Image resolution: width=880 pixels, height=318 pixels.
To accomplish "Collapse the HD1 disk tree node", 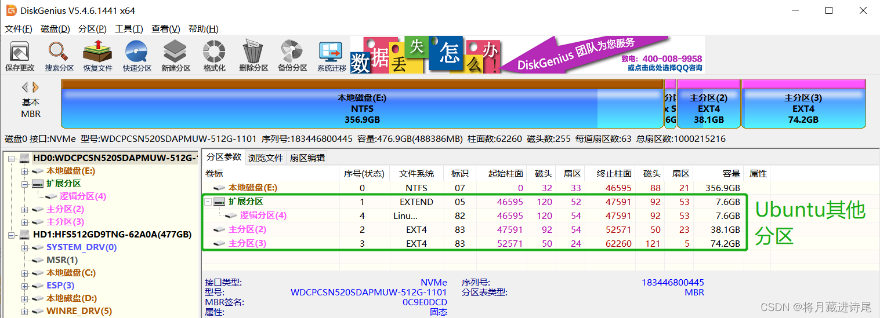I will coord(12,235).
